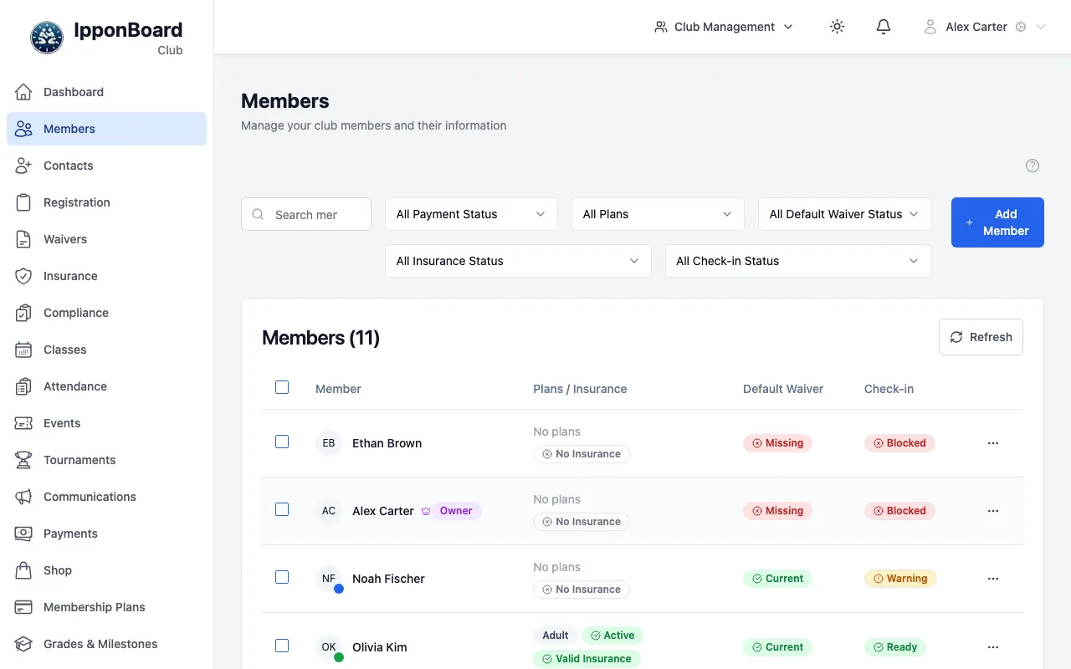Refresh the members list
The image size is (1071, 669).
point(981,337)
